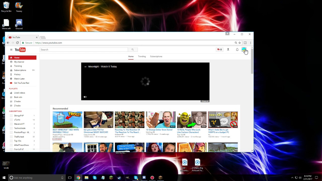The height and width of the screenshot is (181, 322).
Task: Open the YouTube guide hamburger menu
Action: pyautogui.click(x=11, y=50)
